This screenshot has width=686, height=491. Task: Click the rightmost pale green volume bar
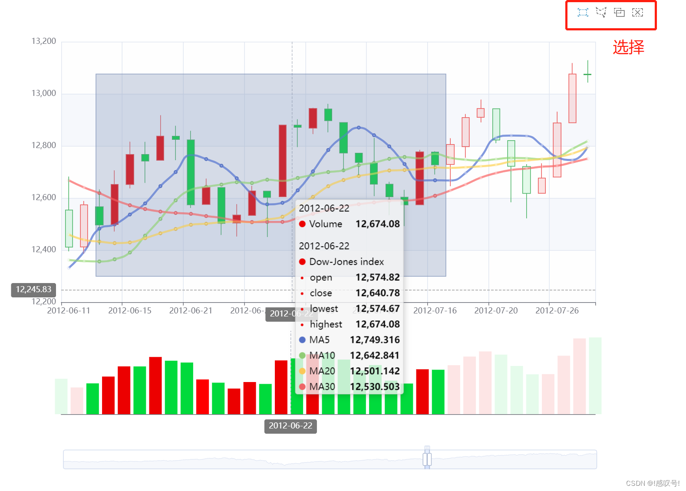click(x=595, y=376)
